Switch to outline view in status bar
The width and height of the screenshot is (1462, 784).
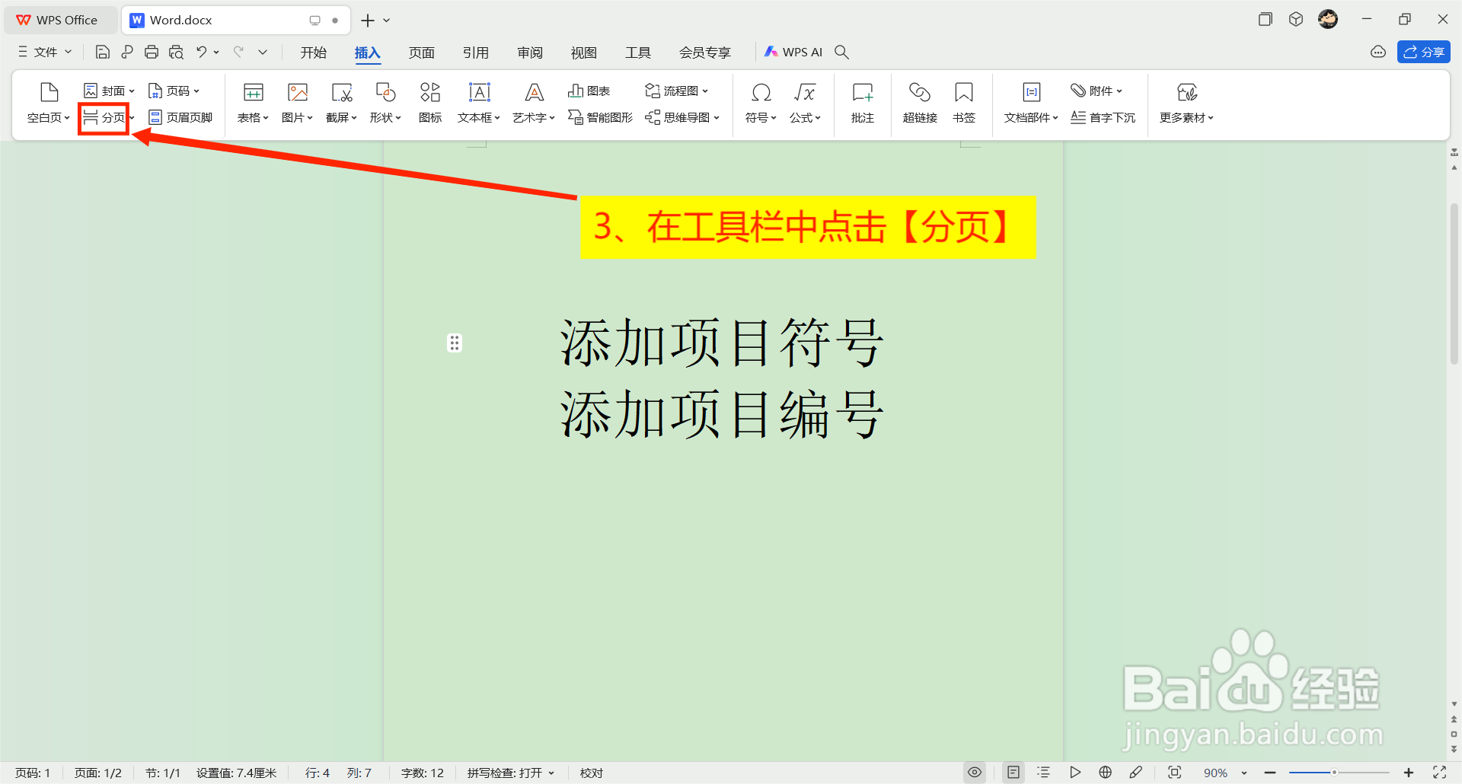click(x=1044, y=773)
